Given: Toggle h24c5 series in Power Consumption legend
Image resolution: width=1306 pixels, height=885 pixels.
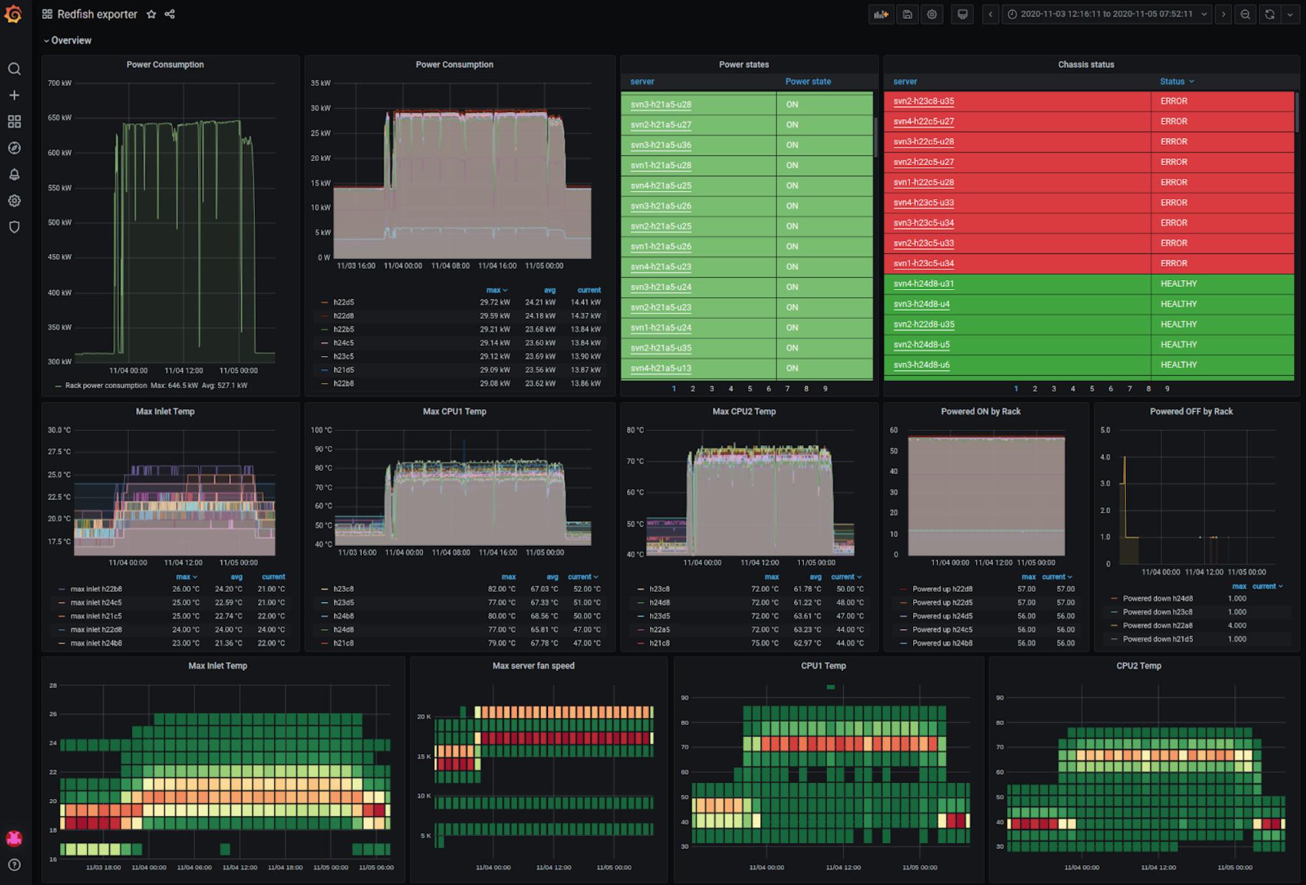Looking at the screenshot, I should point(344,343).
